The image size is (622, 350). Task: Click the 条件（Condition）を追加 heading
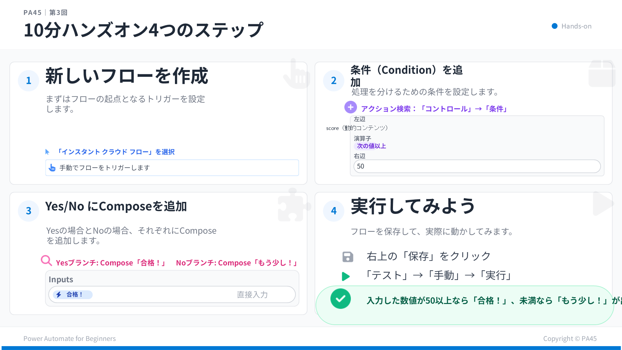(407, 76)
